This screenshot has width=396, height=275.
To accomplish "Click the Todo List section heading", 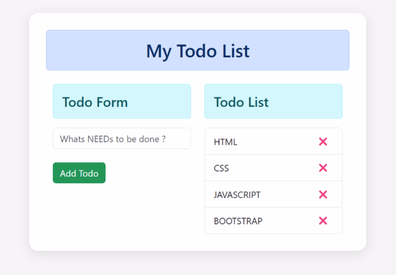I will tap(241, 102).
